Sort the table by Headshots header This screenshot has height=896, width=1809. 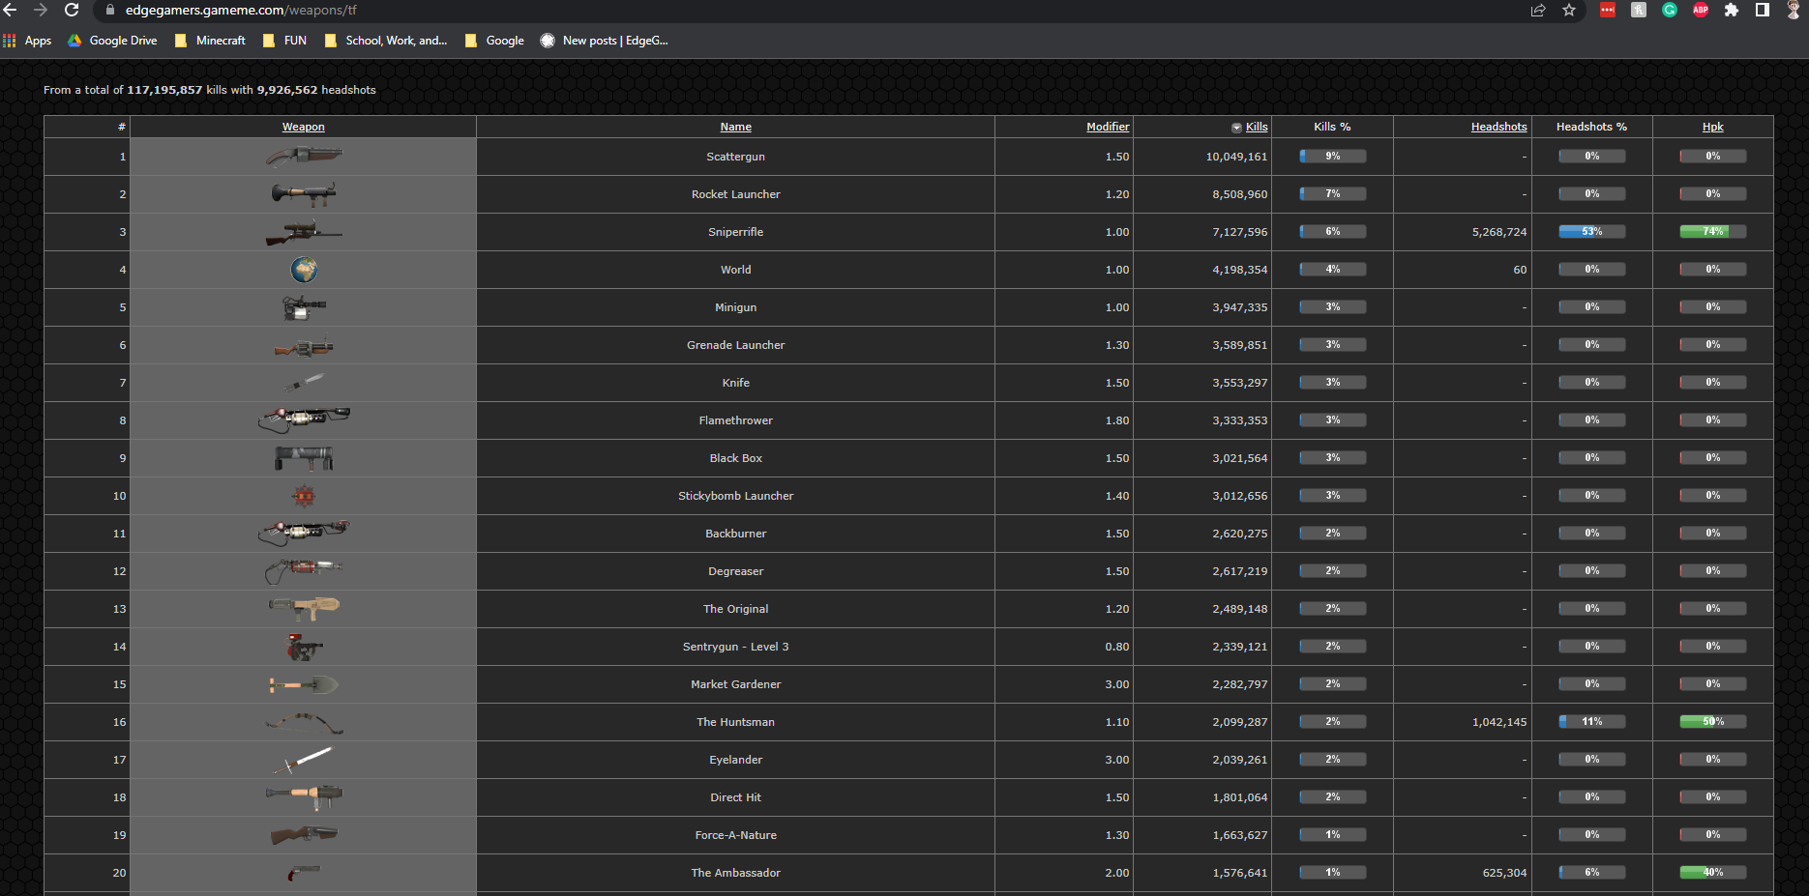(x=1499, y=127)
